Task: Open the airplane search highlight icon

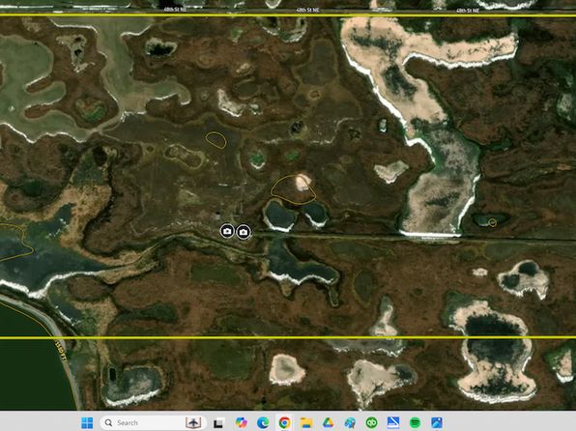Action: click(x=193, y=422)
